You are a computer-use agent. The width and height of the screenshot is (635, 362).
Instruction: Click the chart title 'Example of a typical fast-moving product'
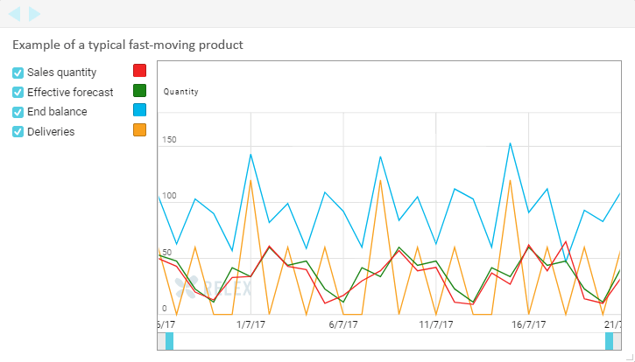click(x=128, y=45)
